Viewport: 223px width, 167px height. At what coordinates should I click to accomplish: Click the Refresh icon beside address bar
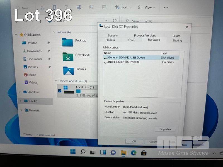click(x=115, y=21)
